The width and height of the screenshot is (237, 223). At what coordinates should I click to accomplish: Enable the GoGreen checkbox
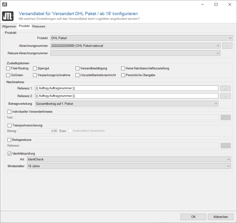(x=8, y=75)
